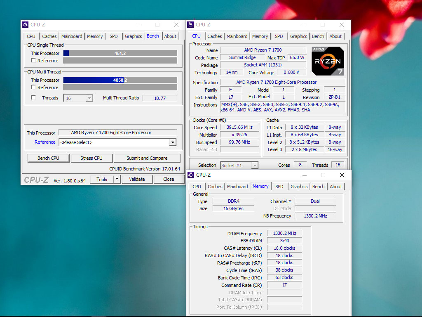Open the Graphics tab in the Bench window
Image resolution: width=422 pixels, height=317 pixels.
pos(133,36)
